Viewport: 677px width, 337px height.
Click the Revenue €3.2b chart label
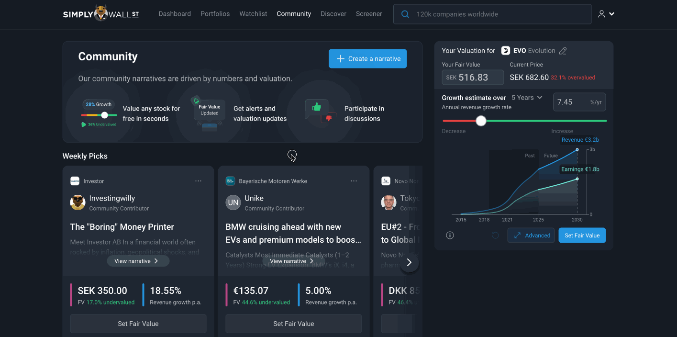click(580, 140)
